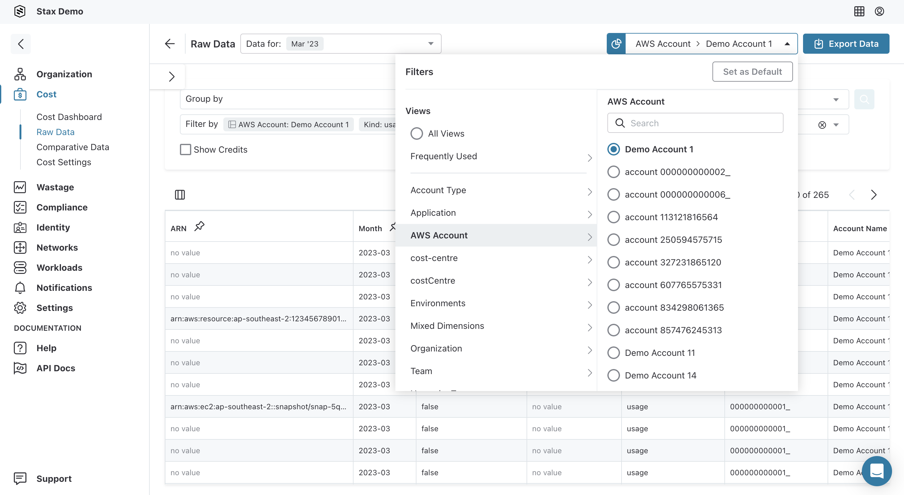Select Demo Account 14 radio button
The width and height of the screenshot is (904, 495).
click(613, 376)
